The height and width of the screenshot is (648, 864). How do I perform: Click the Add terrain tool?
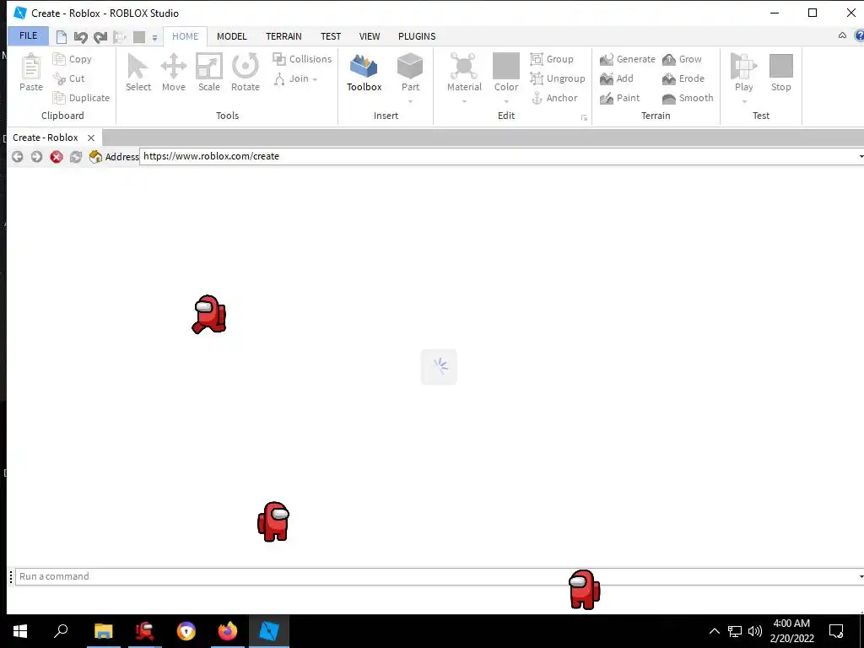click(x=617, y=78)
